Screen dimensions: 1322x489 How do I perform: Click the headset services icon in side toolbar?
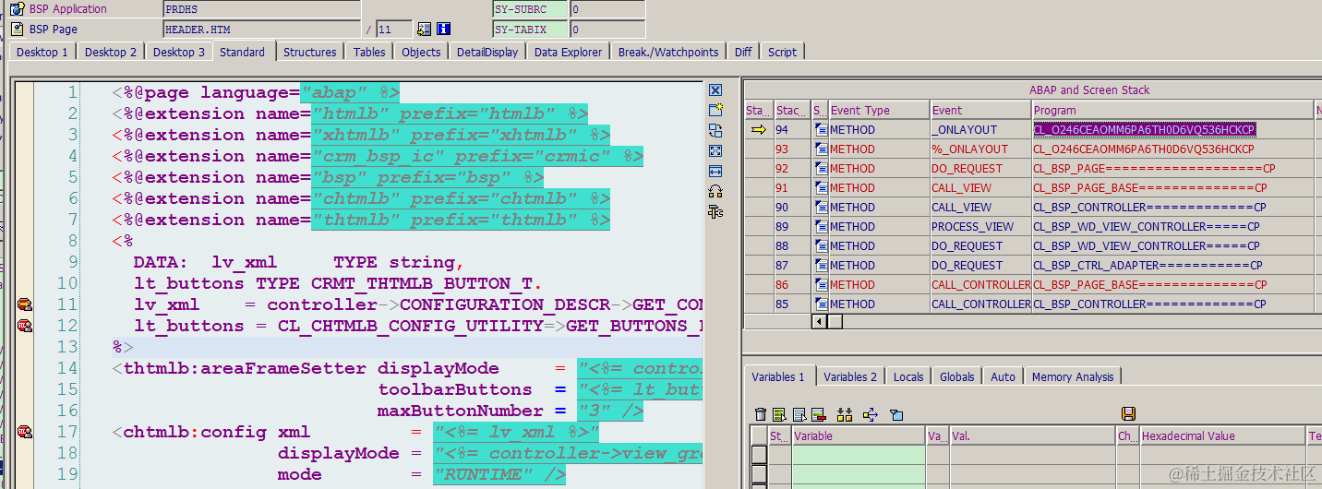(715, 192)
